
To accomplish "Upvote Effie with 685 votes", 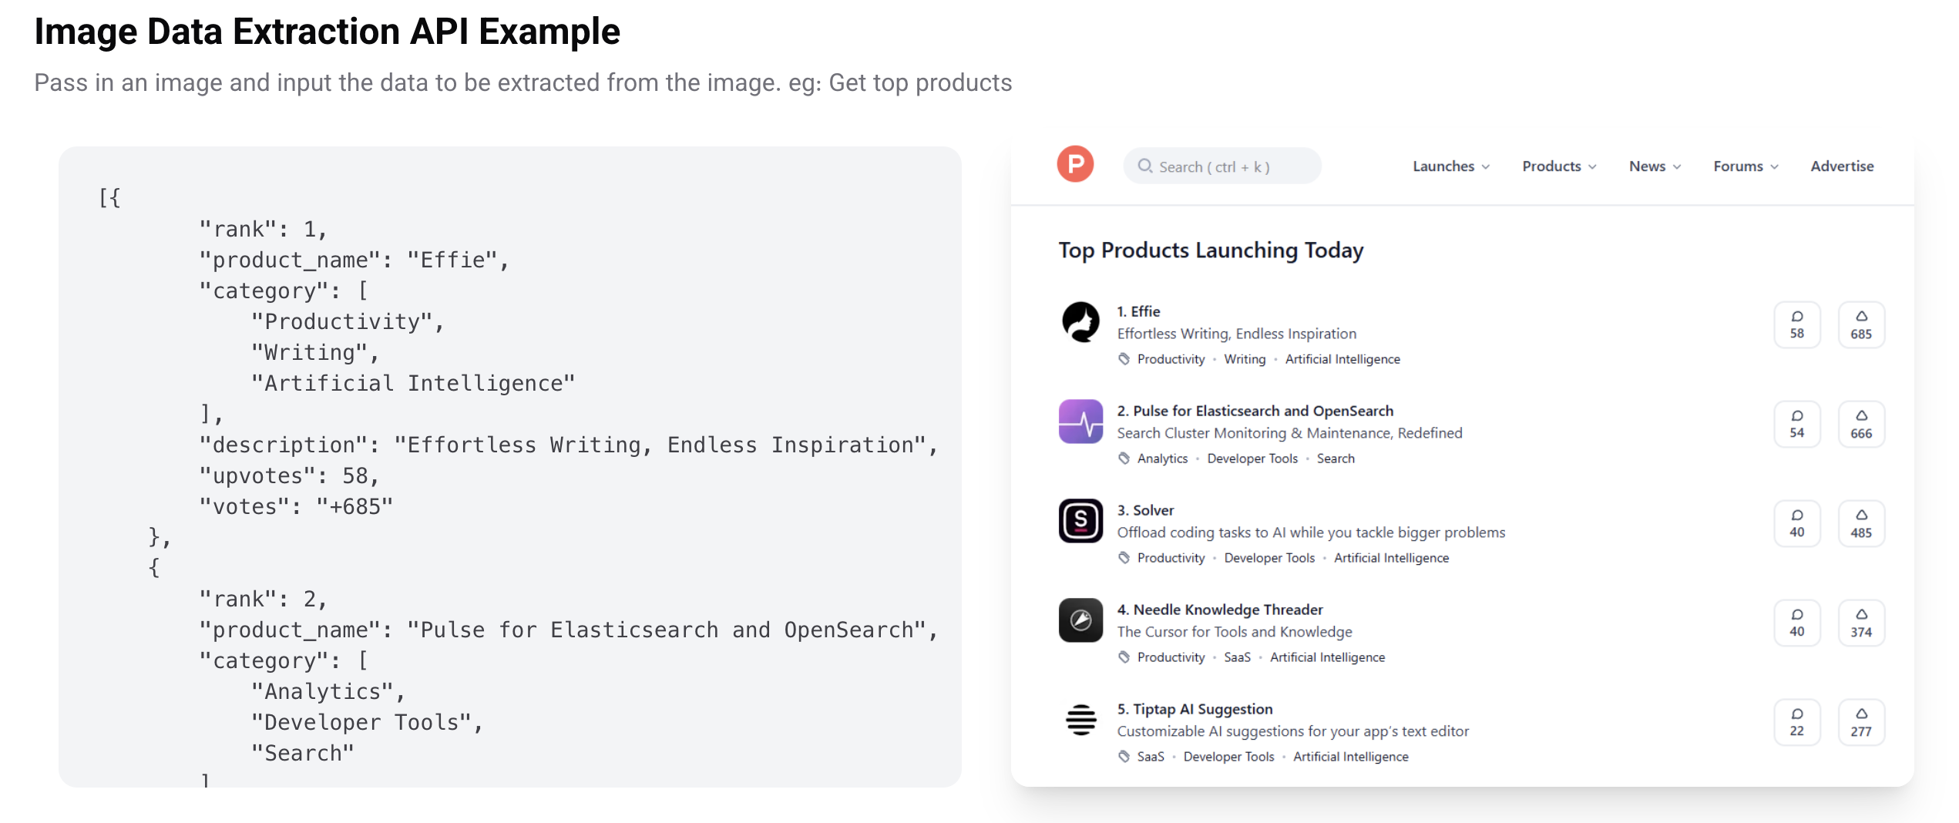I will point(1860,325).
